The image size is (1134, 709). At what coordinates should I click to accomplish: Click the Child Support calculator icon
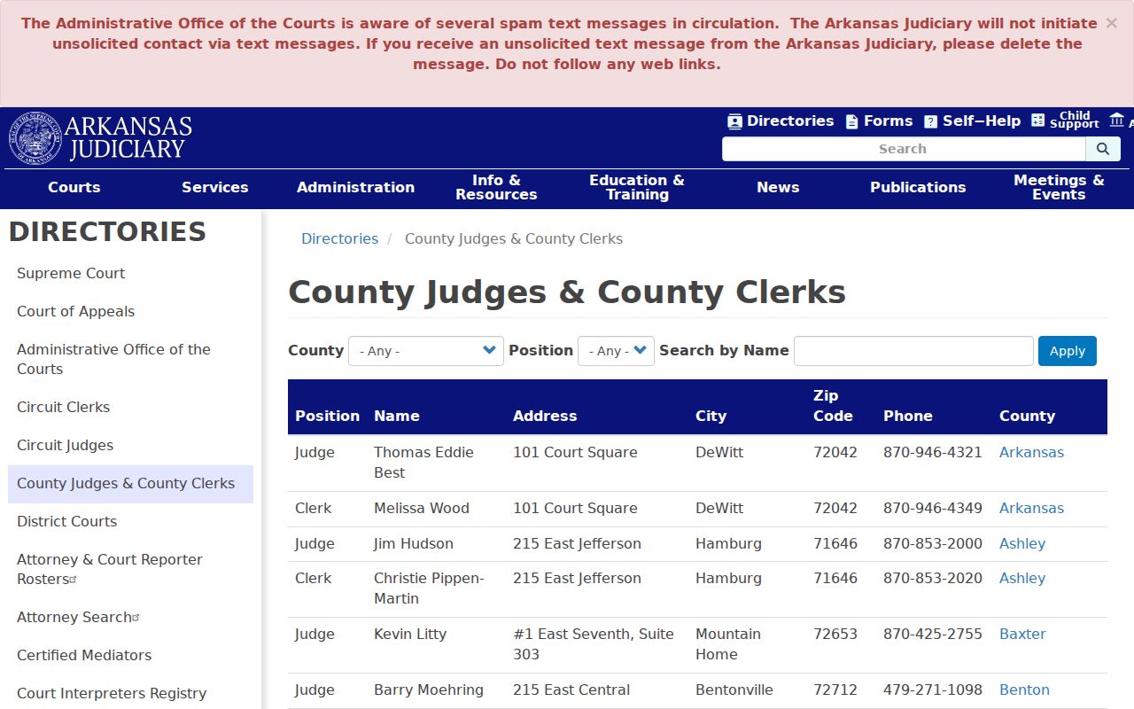point(1038,121)
